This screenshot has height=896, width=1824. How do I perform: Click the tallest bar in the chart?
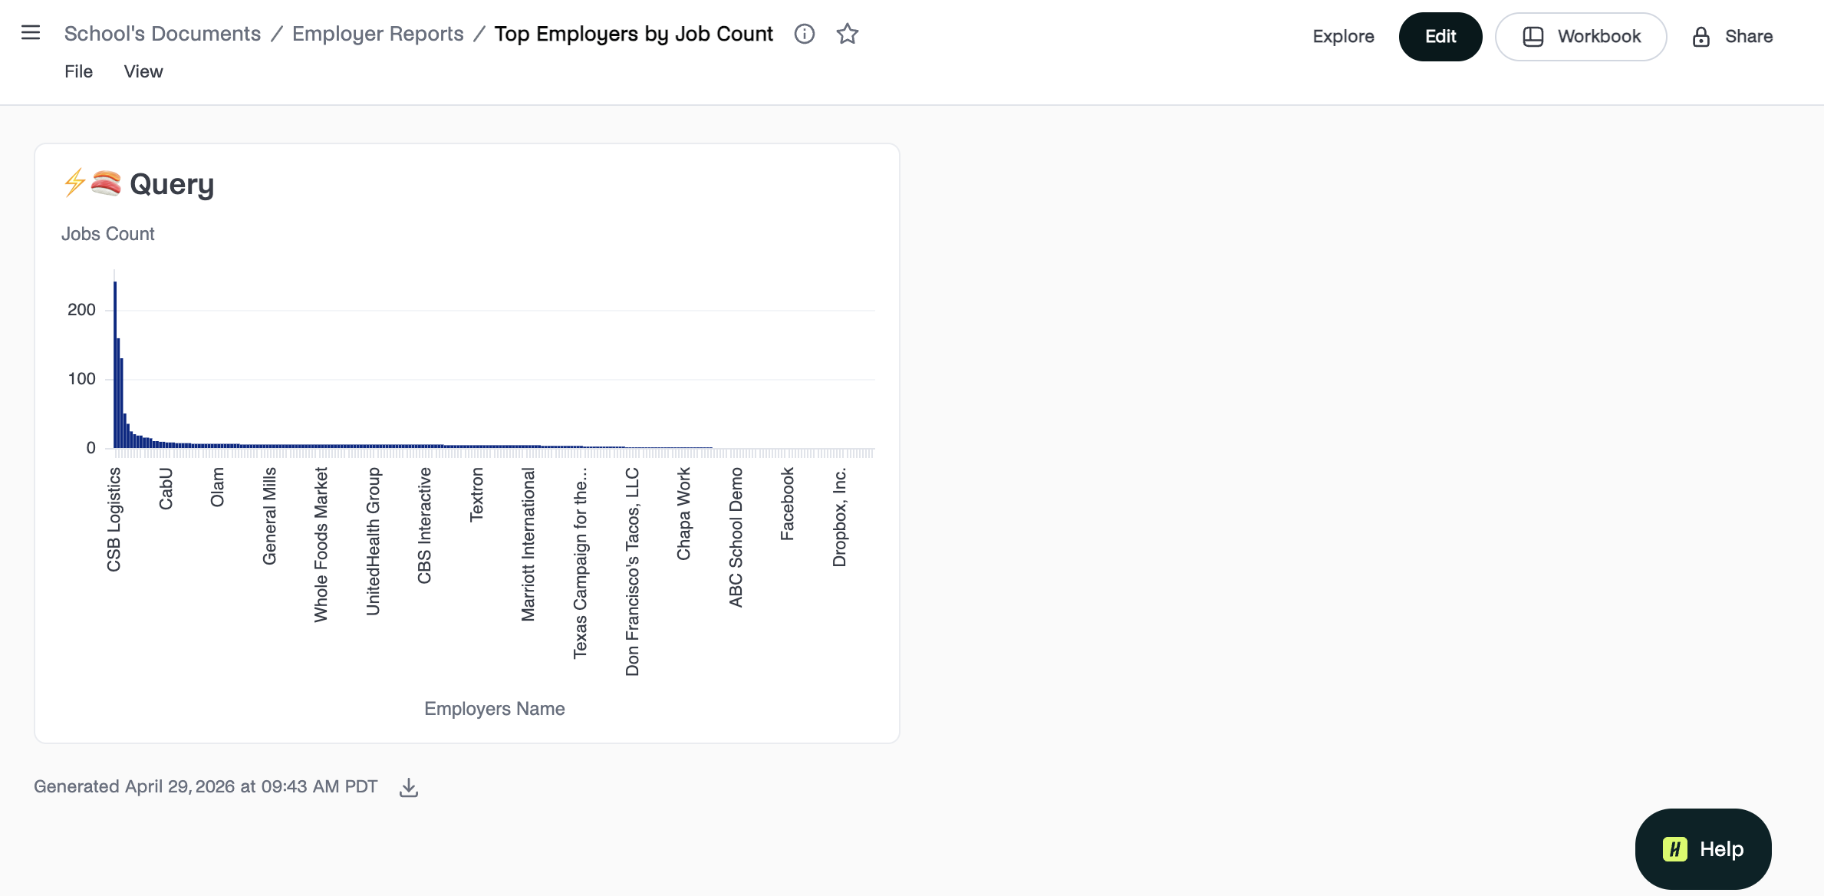click(115, 365)
